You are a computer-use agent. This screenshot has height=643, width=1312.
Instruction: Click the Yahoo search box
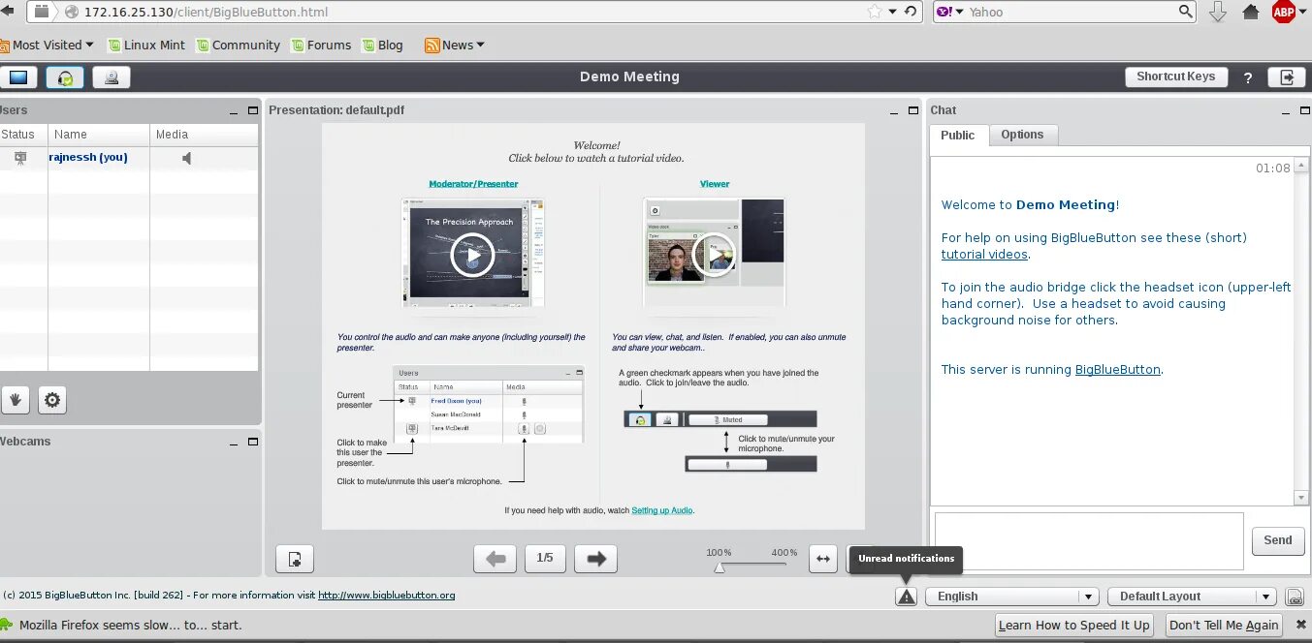[1072, 12]
